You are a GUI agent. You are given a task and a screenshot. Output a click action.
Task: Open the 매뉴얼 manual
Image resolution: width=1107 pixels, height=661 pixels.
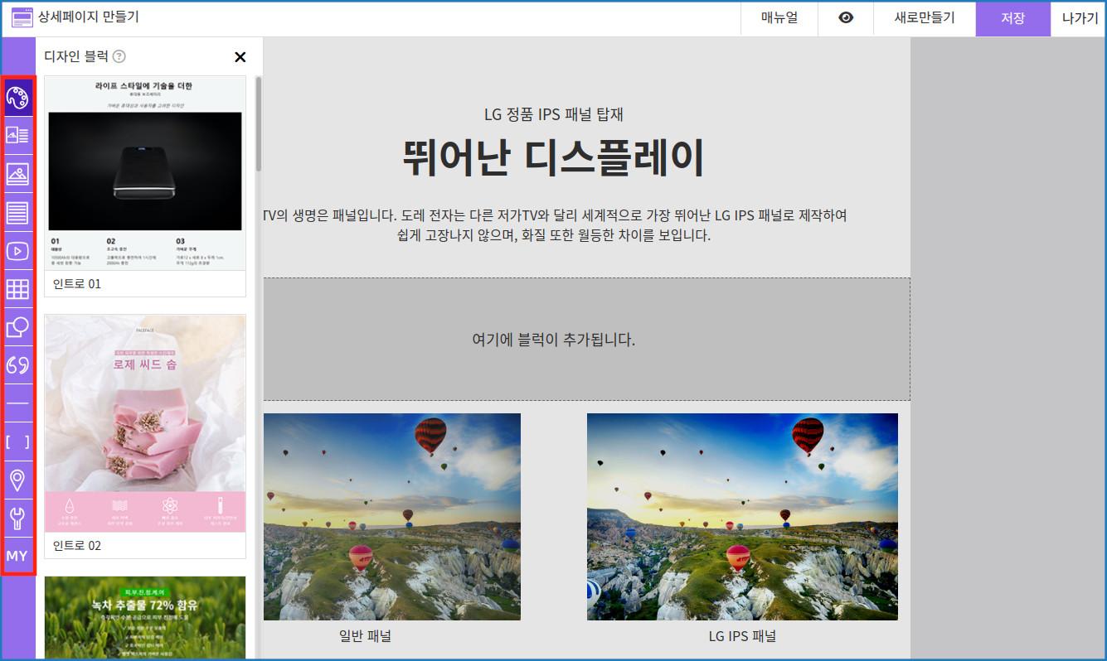pos(779,18)
